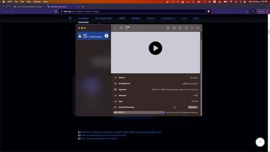Expand the browser tab search chevron
The width and height of the screenshot is (270, 152).
coord(267,7)
